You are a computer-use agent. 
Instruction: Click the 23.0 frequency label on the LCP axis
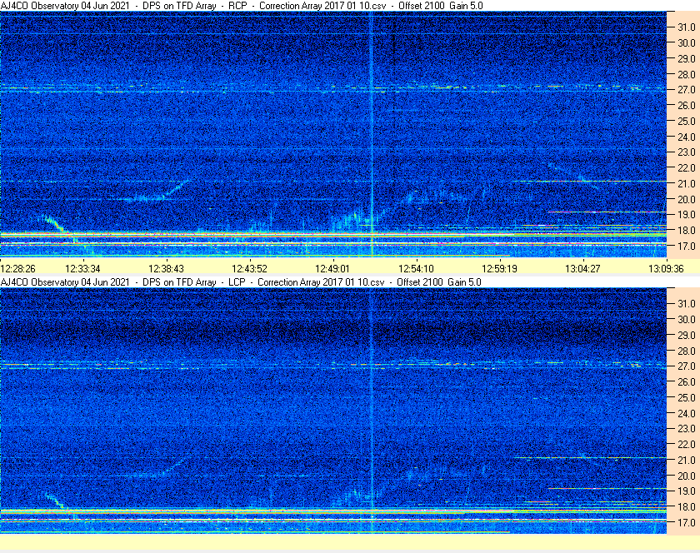tap(687, 428)
